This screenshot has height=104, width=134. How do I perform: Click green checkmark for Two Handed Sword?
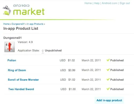pyautogui.click(x=108, y=89)
